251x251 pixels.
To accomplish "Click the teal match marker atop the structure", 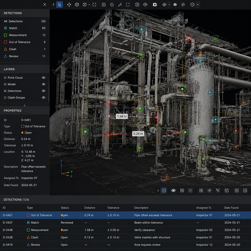I will coord(141,29).
